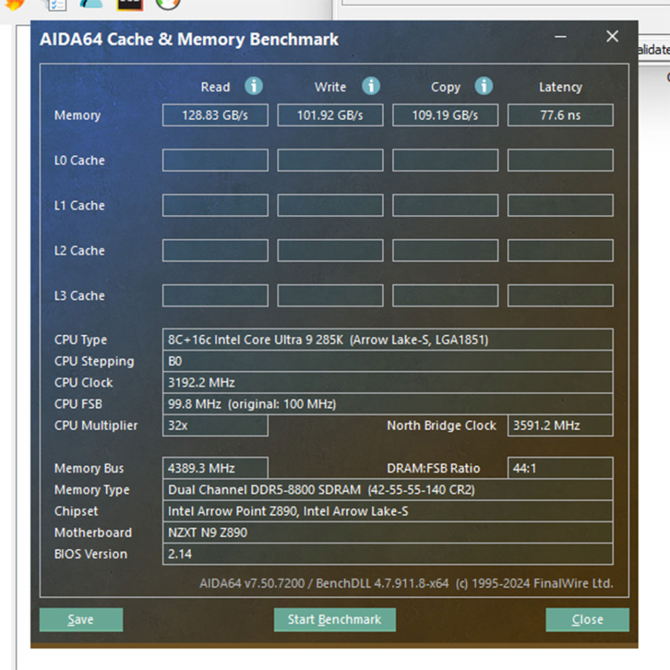Image resolution: width=670 pixels, height=670 pixels.
Task: Click the AIDA64 Cache & Memory Benchmark title
Action: pos(189,39)
